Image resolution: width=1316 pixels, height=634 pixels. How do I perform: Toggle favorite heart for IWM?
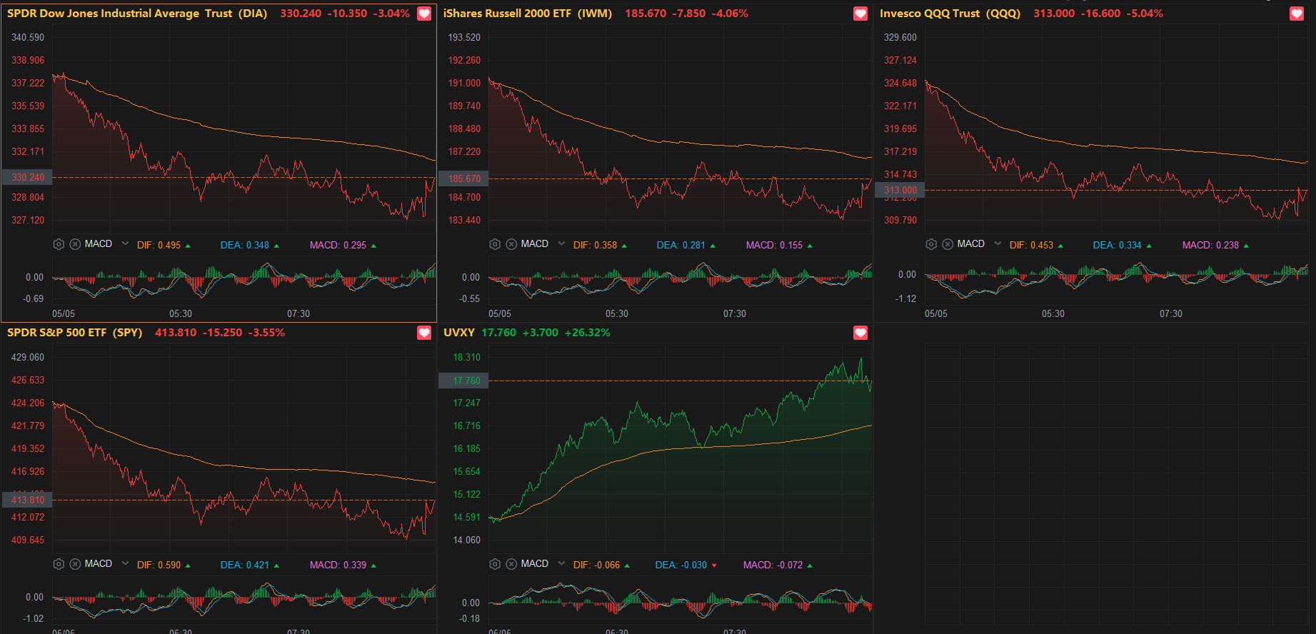click(x=860, y=14)
